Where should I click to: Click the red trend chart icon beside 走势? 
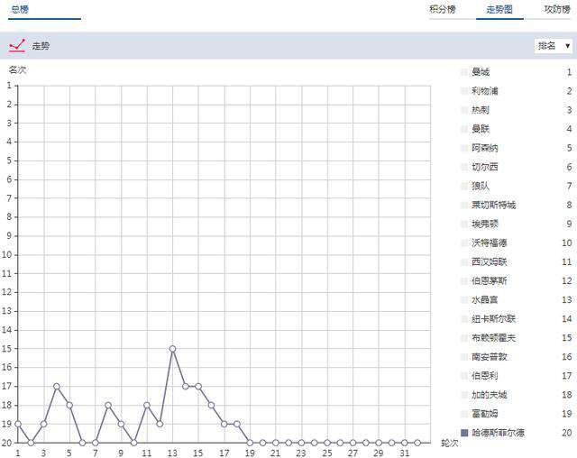click(17, 46)
